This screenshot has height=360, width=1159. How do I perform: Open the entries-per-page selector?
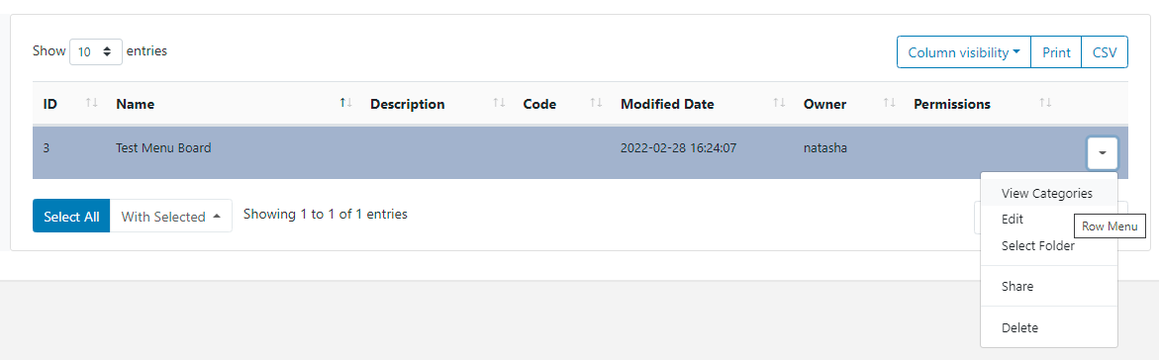tap(96, 52)
